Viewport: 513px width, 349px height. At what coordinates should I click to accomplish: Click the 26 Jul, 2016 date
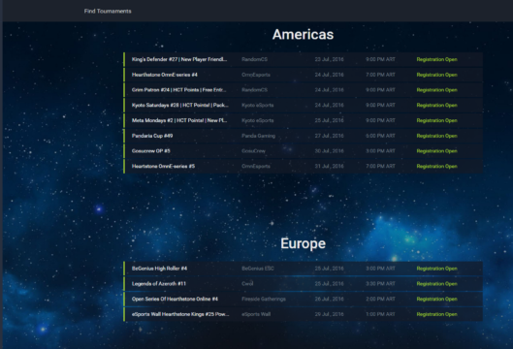pos(329,299)
